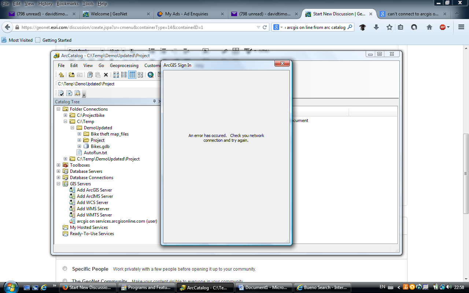Open Programs and Features taskbar button
Image resolution: width=469 pixels, height=293 pixels.
[x=147, y=288]
